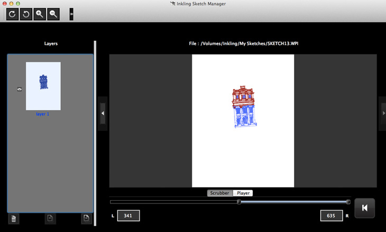Click the Layers panel heading
This screenshot has width=386, height=232.
pos(51,43)
